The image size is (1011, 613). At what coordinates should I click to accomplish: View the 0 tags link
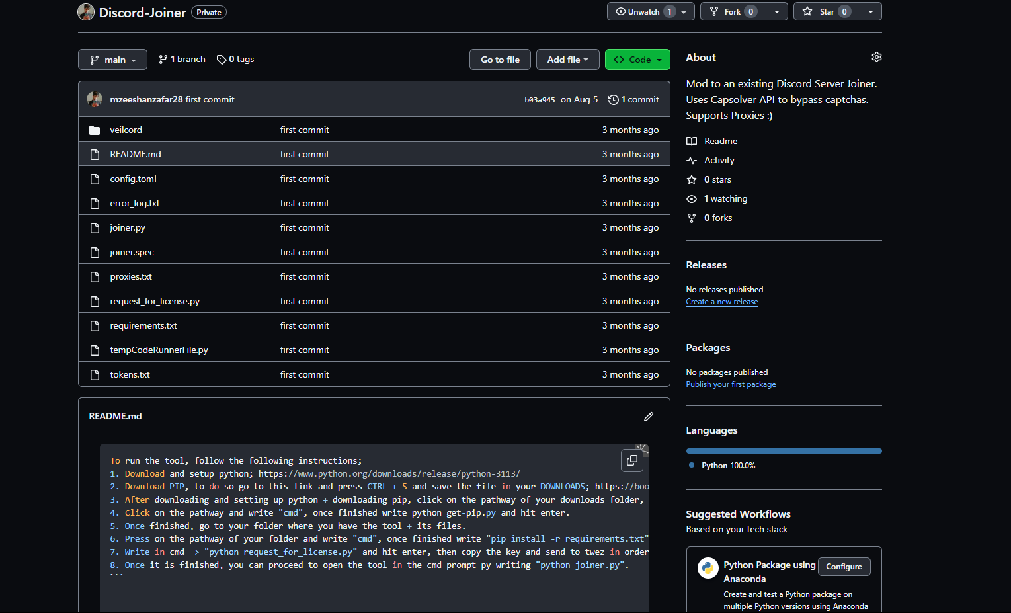235,60
